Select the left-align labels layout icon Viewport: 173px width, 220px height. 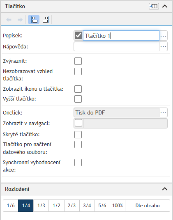tap(34, 20)
